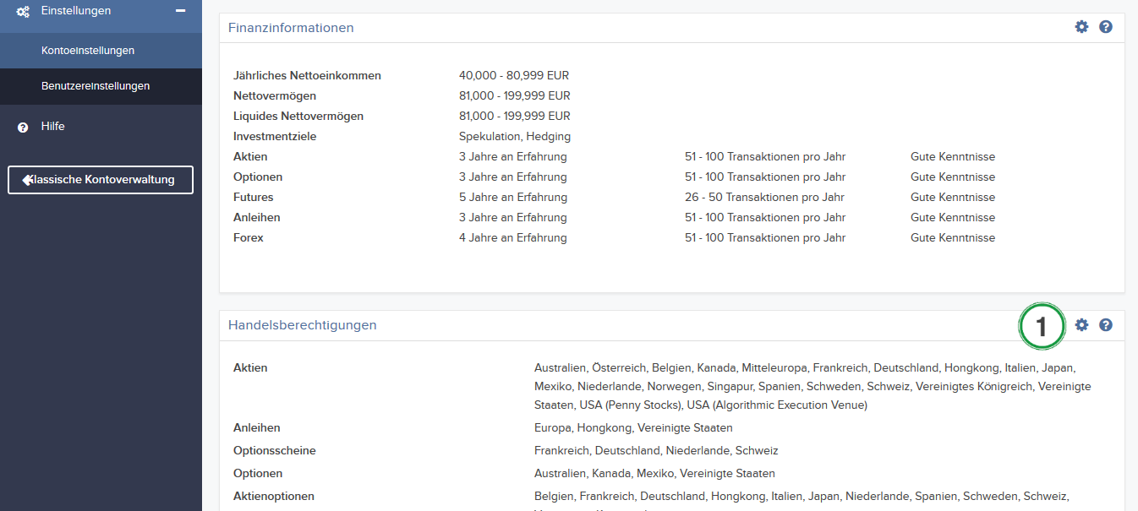Click the Einstellungen gears icon
1138x511 pixels.
[x=24, y=11]
